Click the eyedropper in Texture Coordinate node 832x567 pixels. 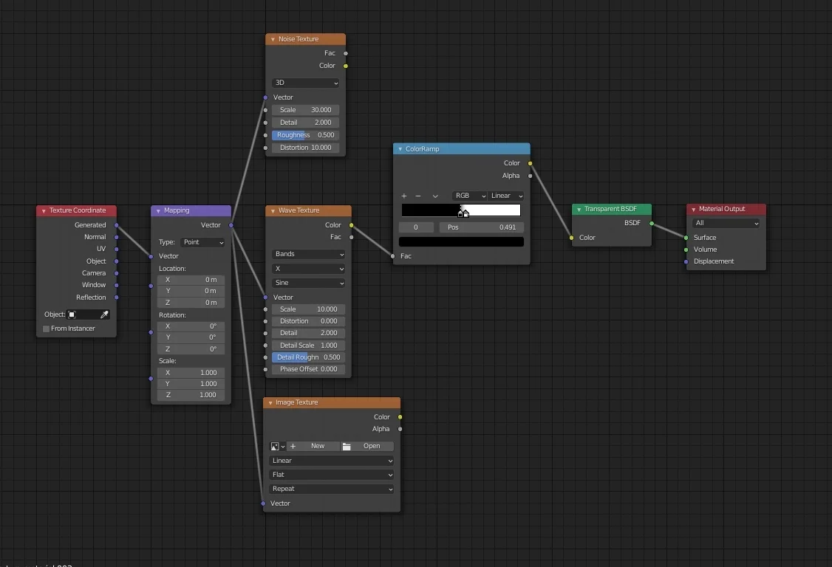pos(105,314)
